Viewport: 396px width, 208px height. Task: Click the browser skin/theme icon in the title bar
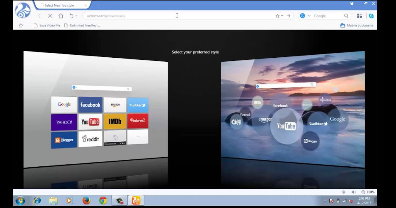(352, 4)
